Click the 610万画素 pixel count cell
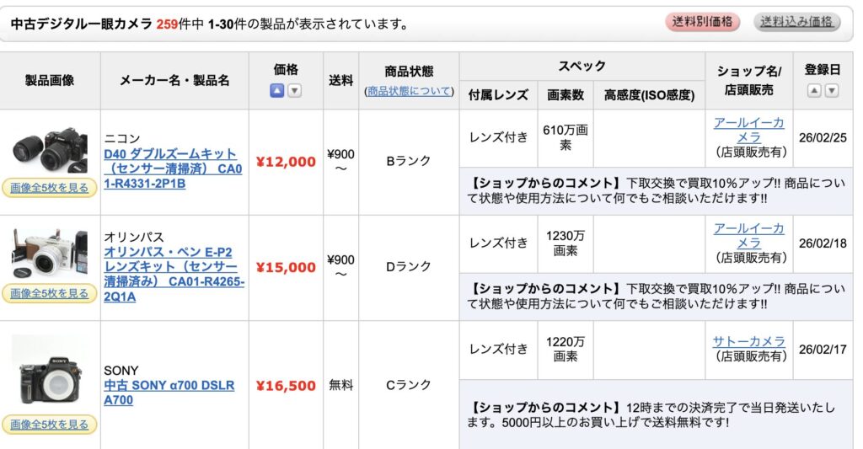 pyautogui.click(x=566, y=137)
